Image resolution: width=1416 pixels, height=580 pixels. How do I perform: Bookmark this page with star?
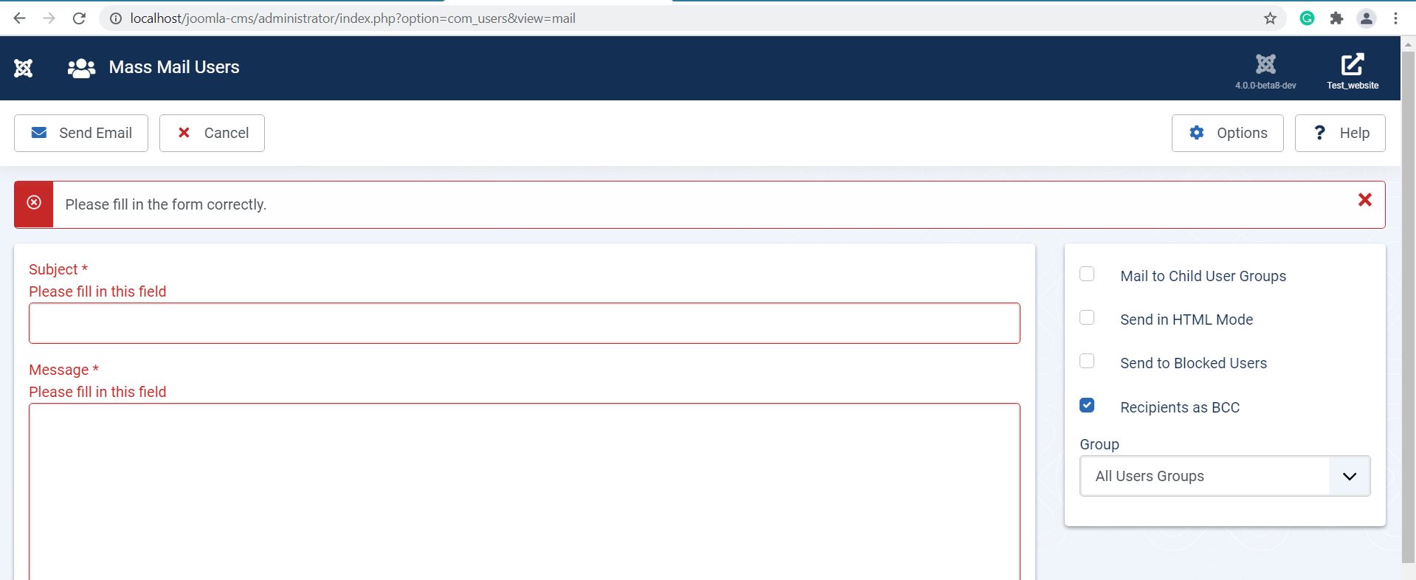point(1270,18)
